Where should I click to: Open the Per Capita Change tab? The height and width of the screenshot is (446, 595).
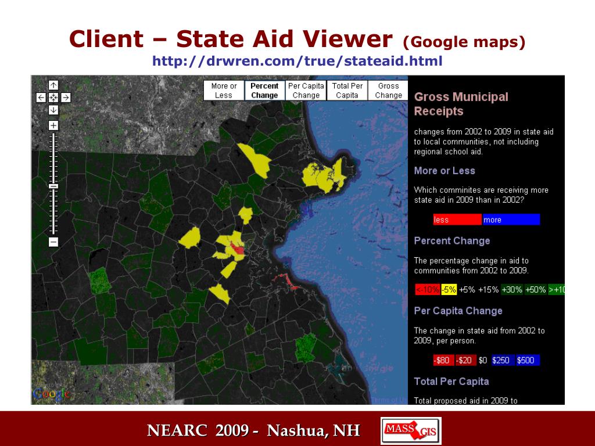[306, 91]
